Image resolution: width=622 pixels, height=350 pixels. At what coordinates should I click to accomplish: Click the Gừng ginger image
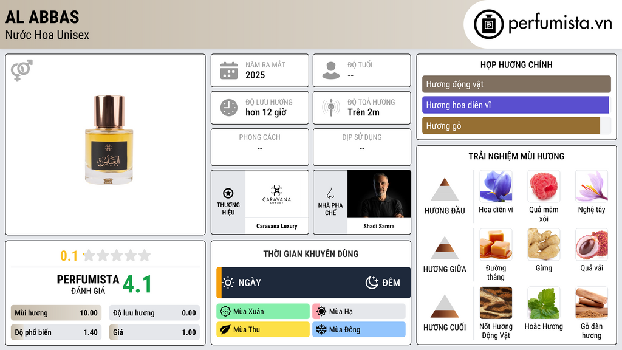coord(544,244)
